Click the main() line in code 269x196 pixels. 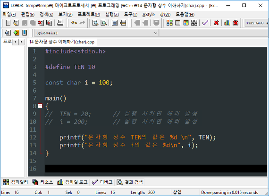(56, 98)
